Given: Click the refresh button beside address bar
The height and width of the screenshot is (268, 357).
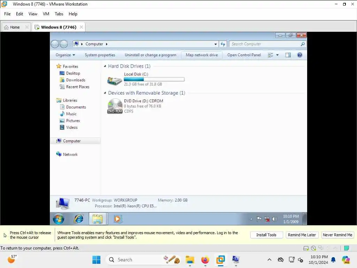Looking at the screenshot, I should point(223,44).
